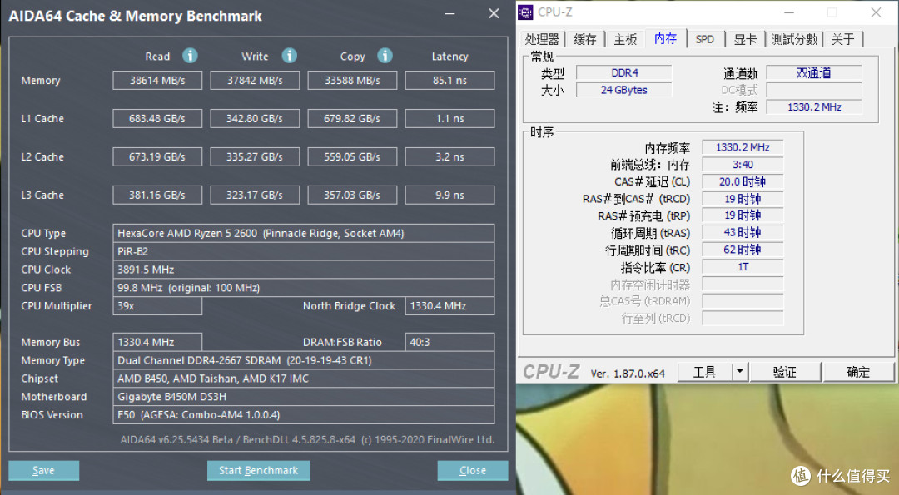This screenshot has height=495, width=899.
Task: Click the 内存频率 value 1330.2 MHz in CPU-Z
Action: (743, 147)
